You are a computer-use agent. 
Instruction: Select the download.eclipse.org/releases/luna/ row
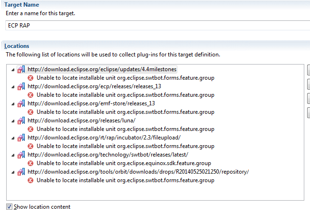[x=81, y=120]
